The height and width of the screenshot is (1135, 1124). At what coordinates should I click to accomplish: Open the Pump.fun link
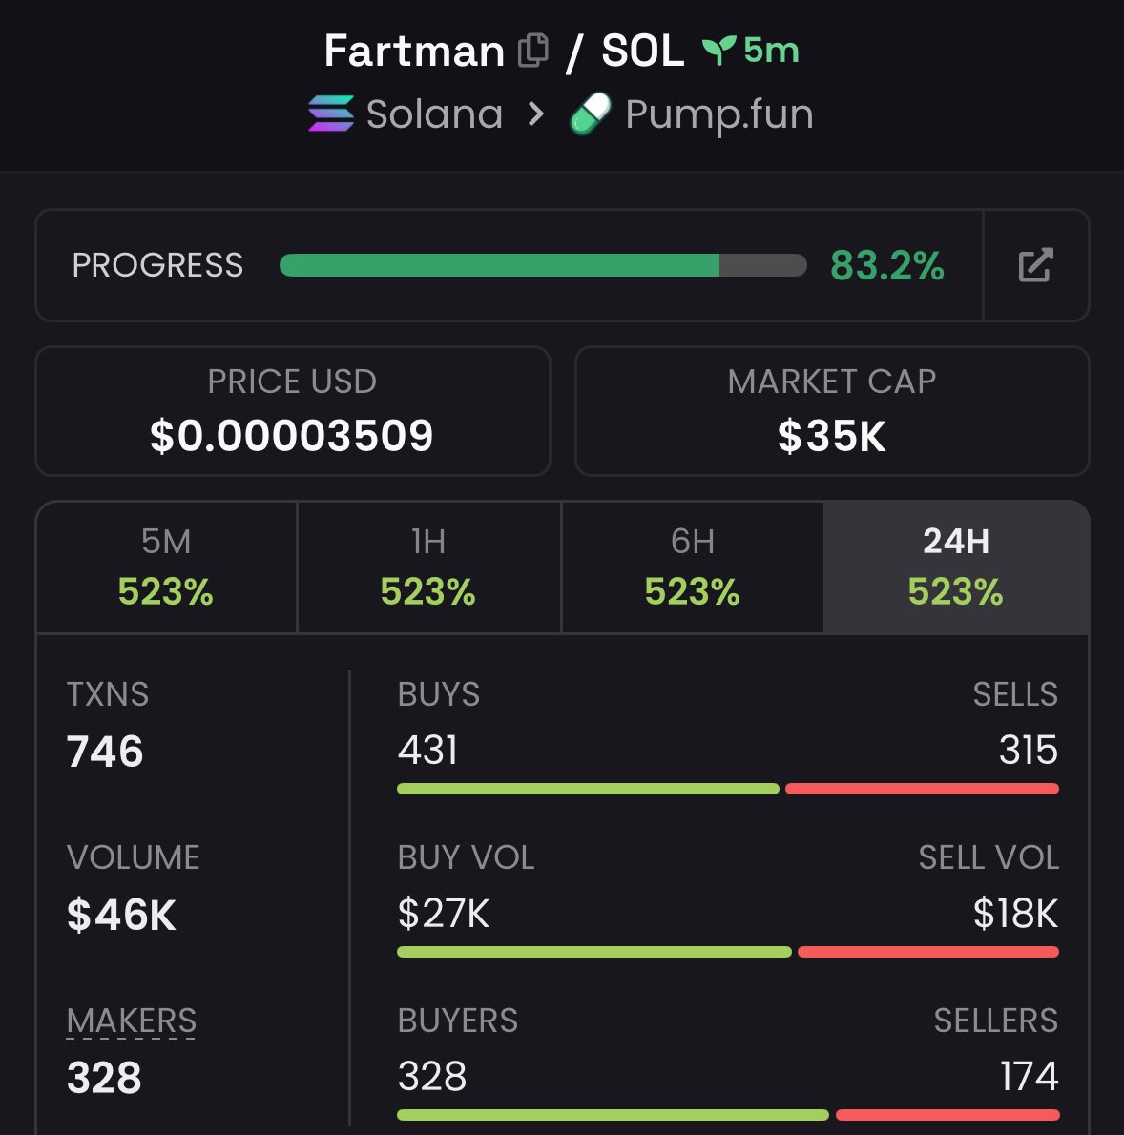(718, 114)
